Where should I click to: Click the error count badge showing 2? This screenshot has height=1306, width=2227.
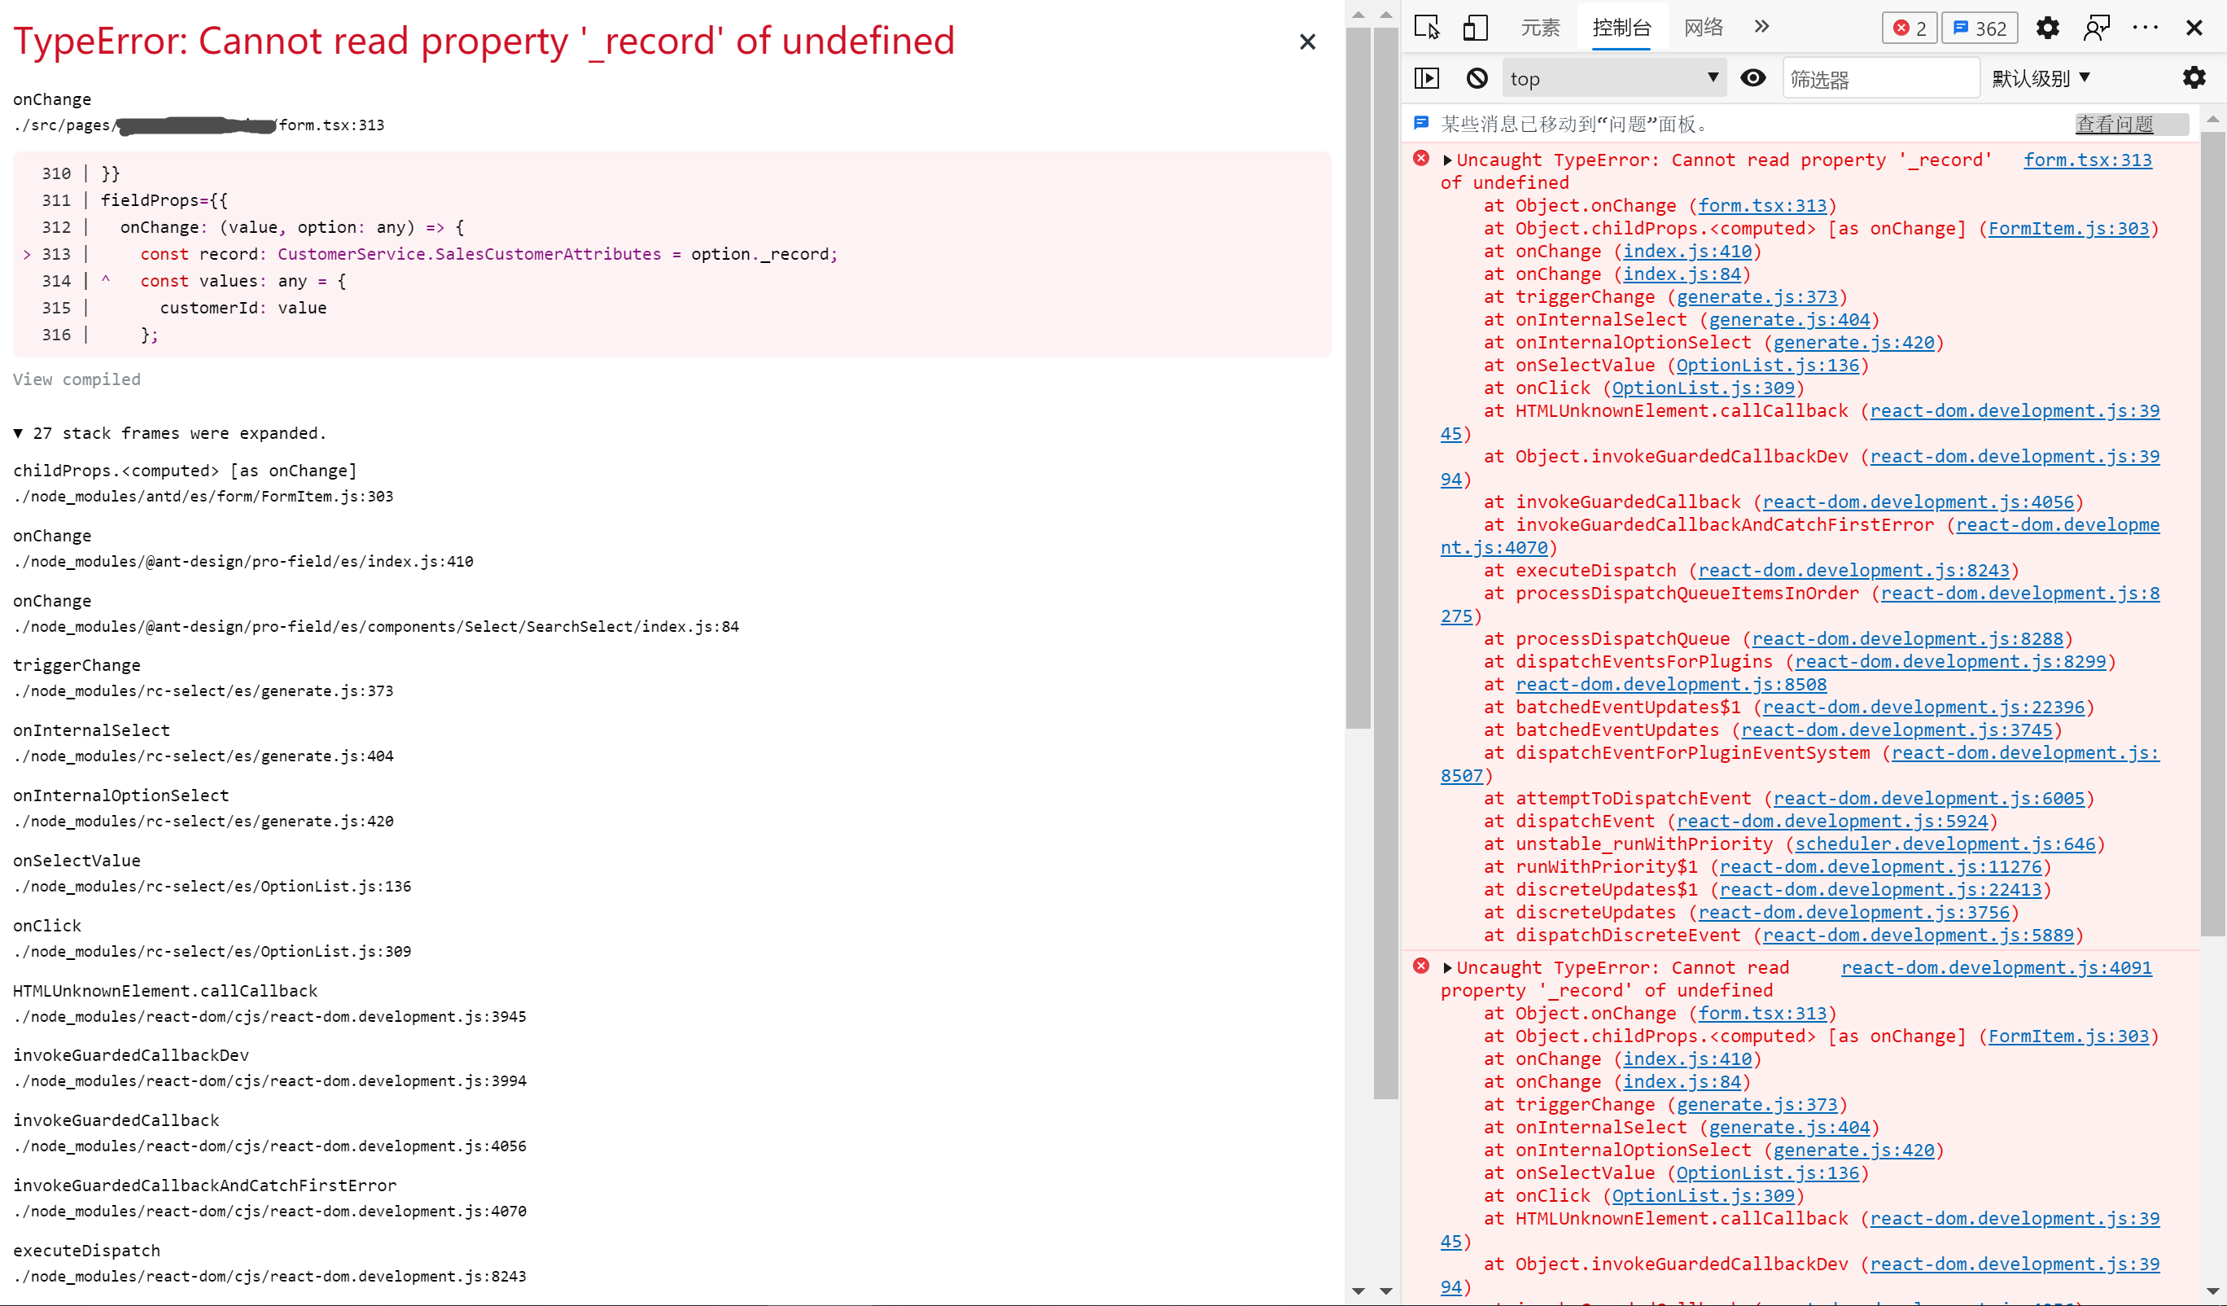(x=1910, y=28)
